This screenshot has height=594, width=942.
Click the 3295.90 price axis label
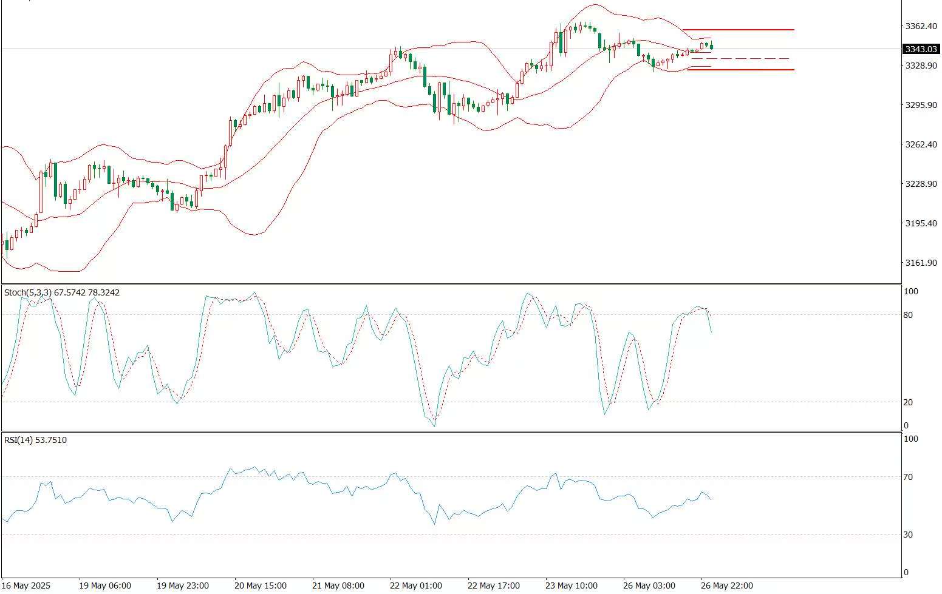tap(921, 105)
